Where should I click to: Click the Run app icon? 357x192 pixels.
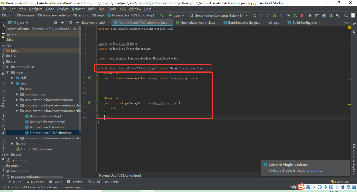[254, 15]
